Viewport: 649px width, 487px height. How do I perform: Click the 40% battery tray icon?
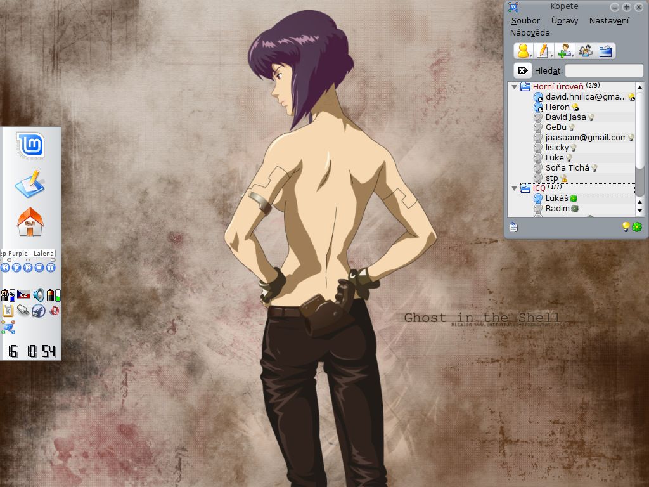click(x=8, y=295)
